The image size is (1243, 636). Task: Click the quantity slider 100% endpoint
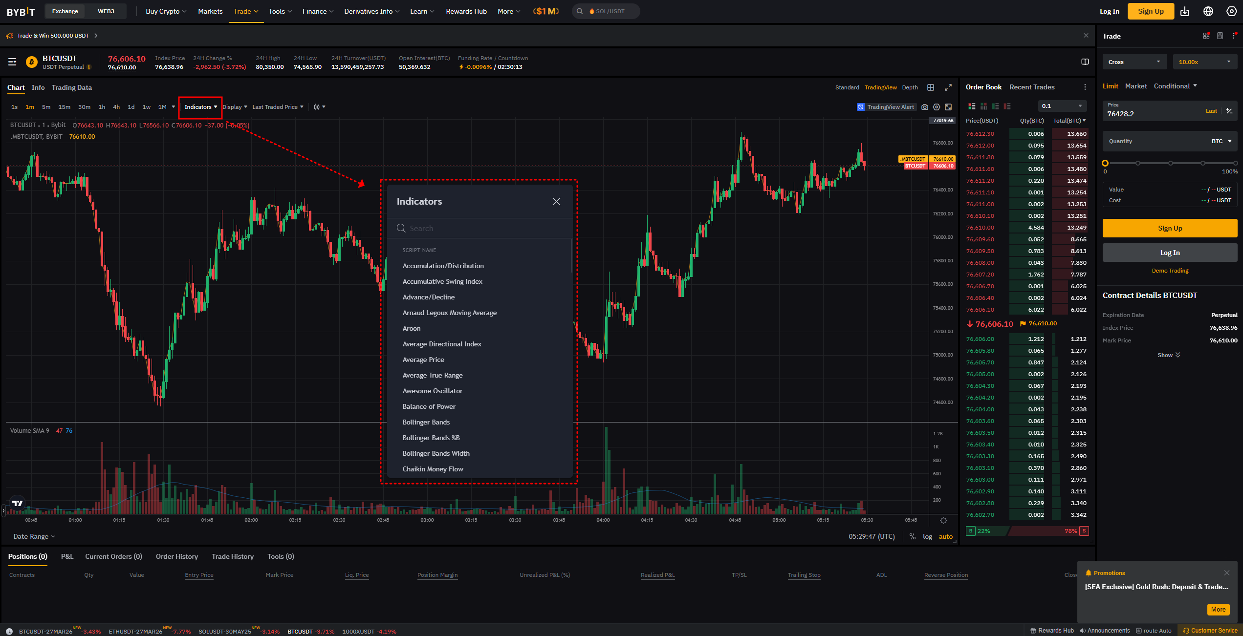(1235, 163)
